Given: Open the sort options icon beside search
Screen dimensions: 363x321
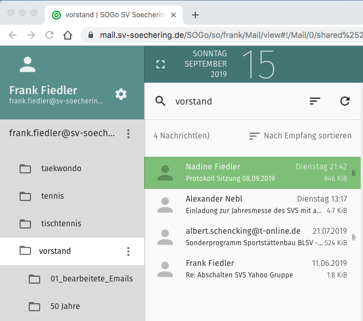Looking at the screenshot, I should [x=315, y=101].
